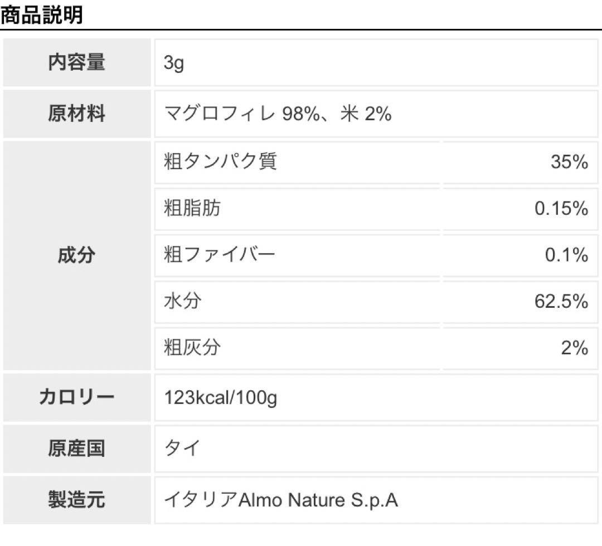Click the 35% protein value
Viewport: 602px width, 546px height.
tap(569, 161)
